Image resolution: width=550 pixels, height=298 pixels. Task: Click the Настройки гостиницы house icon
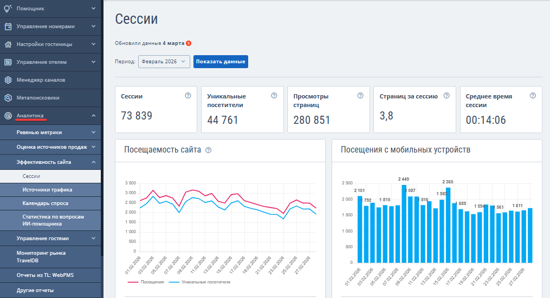click(x=8, y=44)
